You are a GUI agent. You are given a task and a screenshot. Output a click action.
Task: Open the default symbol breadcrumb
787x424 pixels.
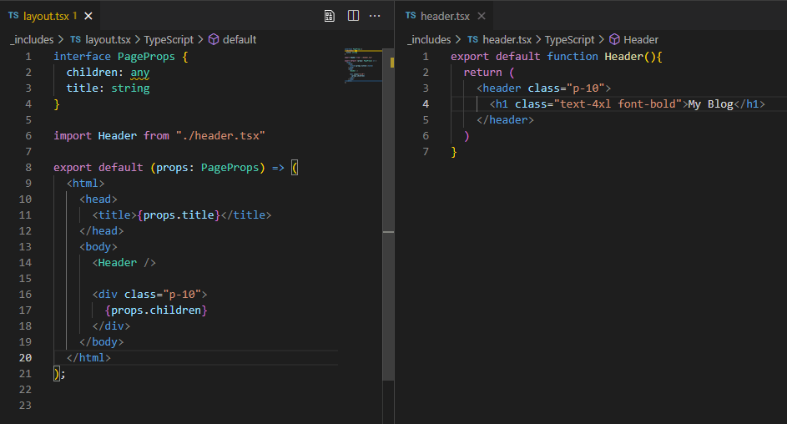pos(240,39)
